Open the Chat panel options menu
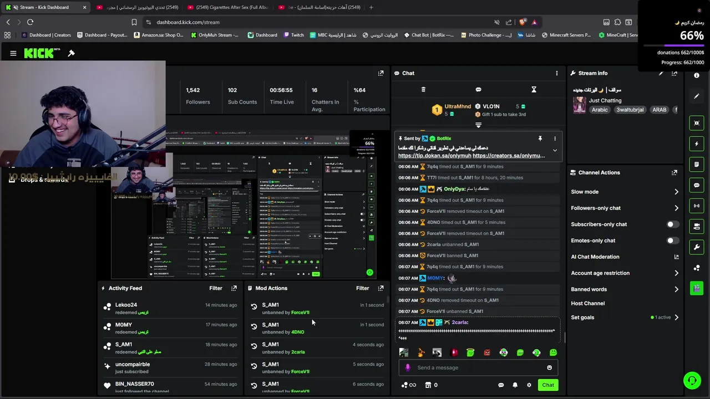The image size is (710, 399). tap(557, 73)
